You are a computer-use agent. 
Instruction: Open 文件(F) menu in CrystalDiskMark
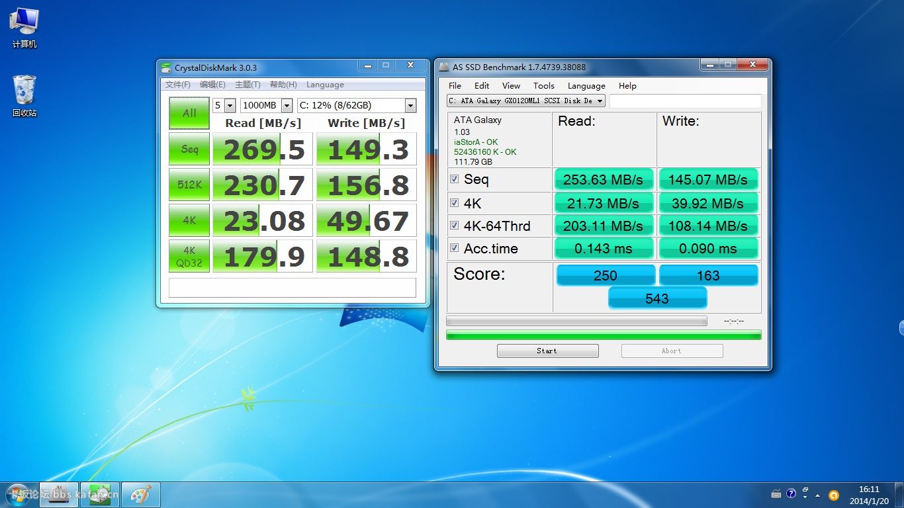click(178, 85)
